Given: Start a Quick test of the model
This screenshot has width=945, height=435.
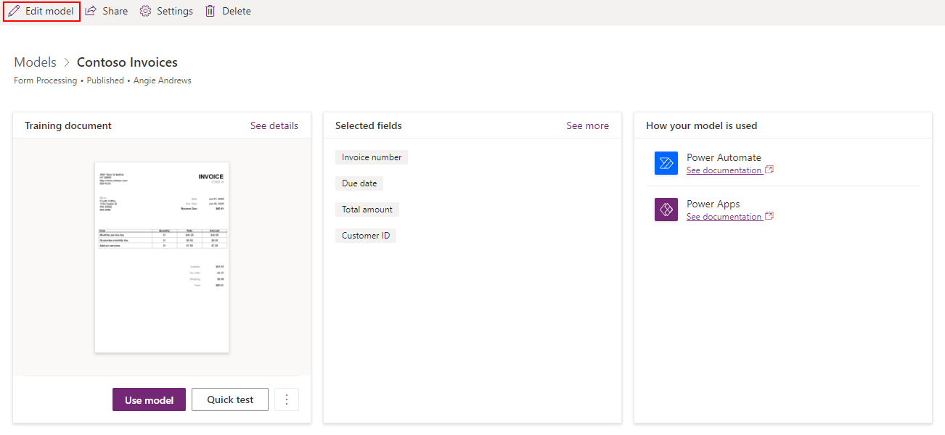Looking at the screenshot, I should click(x=229, y=399).
